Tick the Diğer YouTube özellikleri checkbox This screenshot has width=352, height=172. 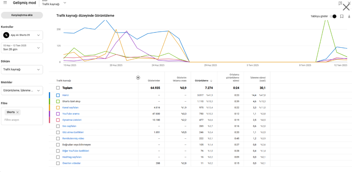[58, 151]
